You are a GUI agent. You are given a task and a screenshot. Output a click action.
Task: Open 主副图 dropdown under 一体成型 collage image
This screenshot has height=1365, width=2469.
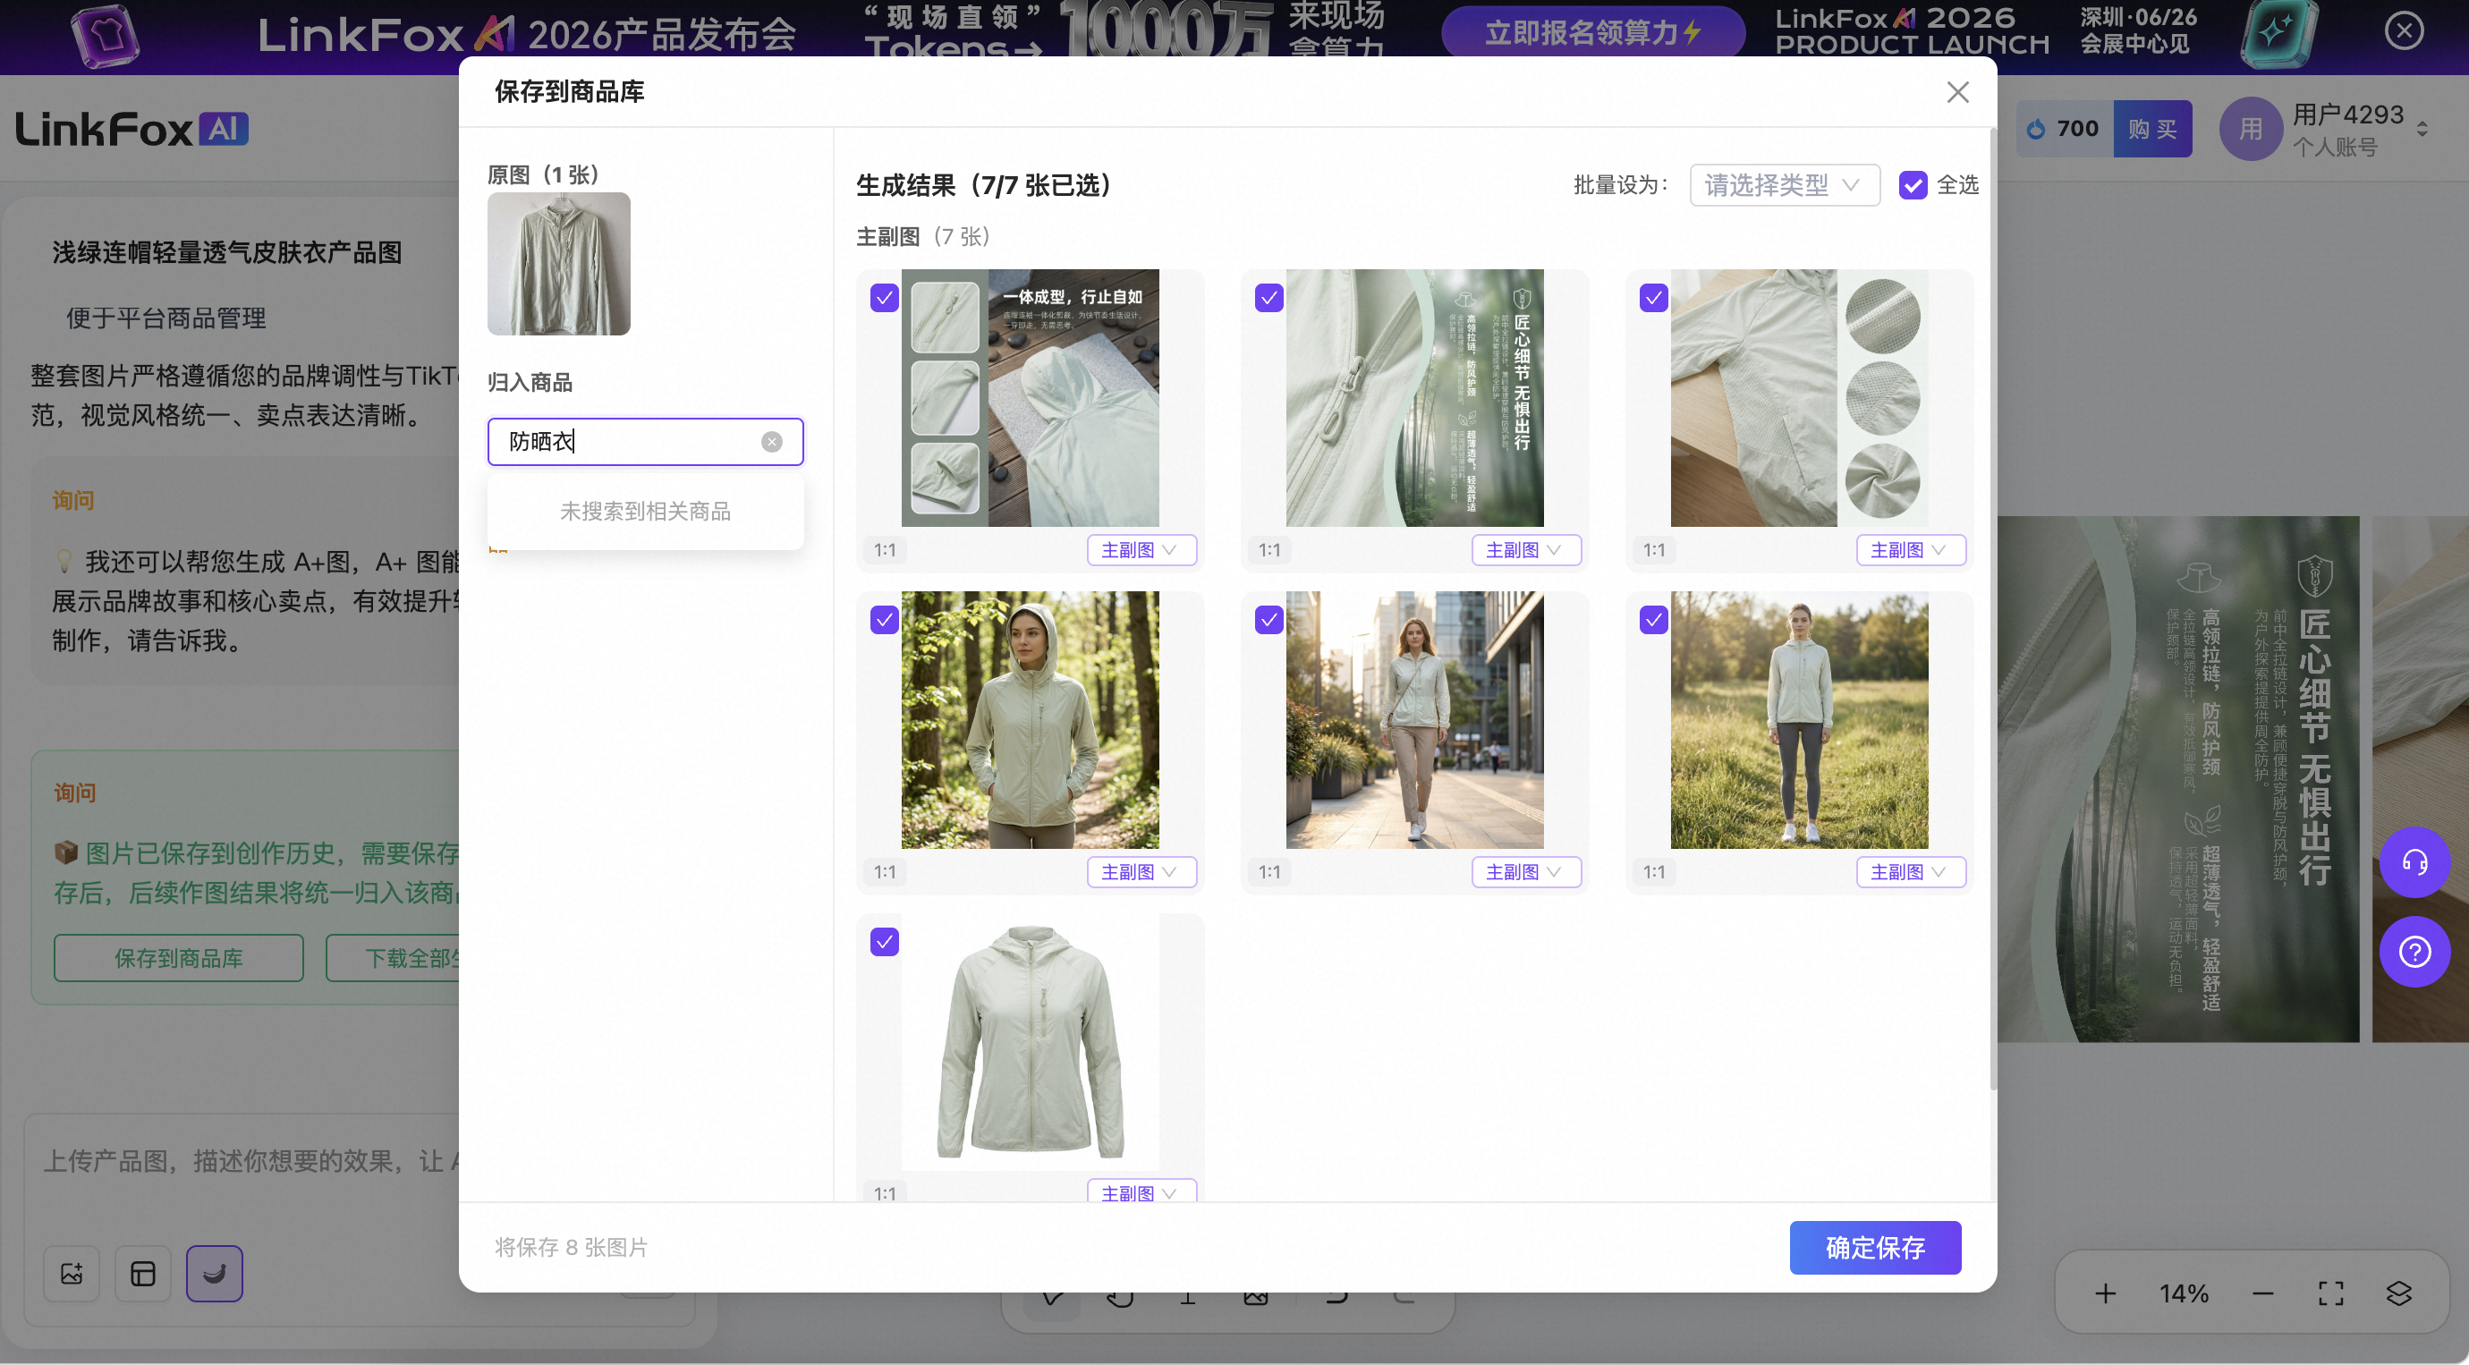click(x=1141, y=550)
